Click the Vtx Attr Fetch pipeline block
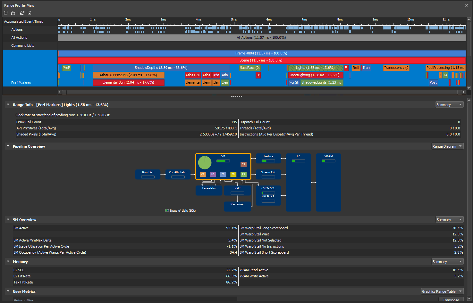The height and width of the screenshot is (303, 473). (x=178, y=175)
